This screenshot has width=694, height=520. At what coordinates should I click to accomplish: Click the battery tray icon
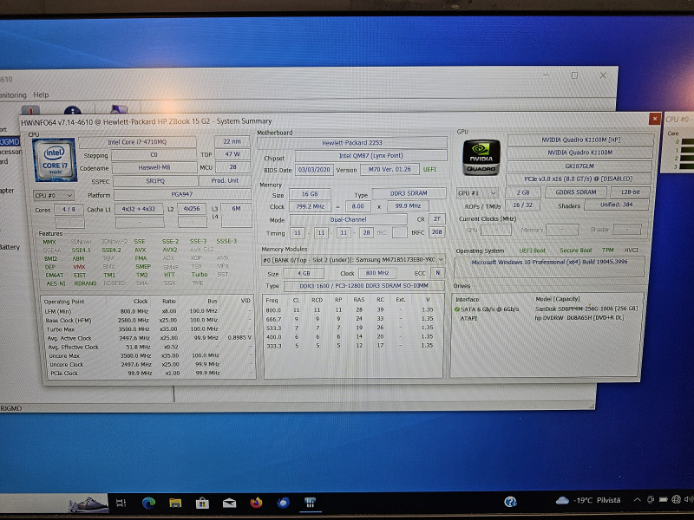coord(663,500)
